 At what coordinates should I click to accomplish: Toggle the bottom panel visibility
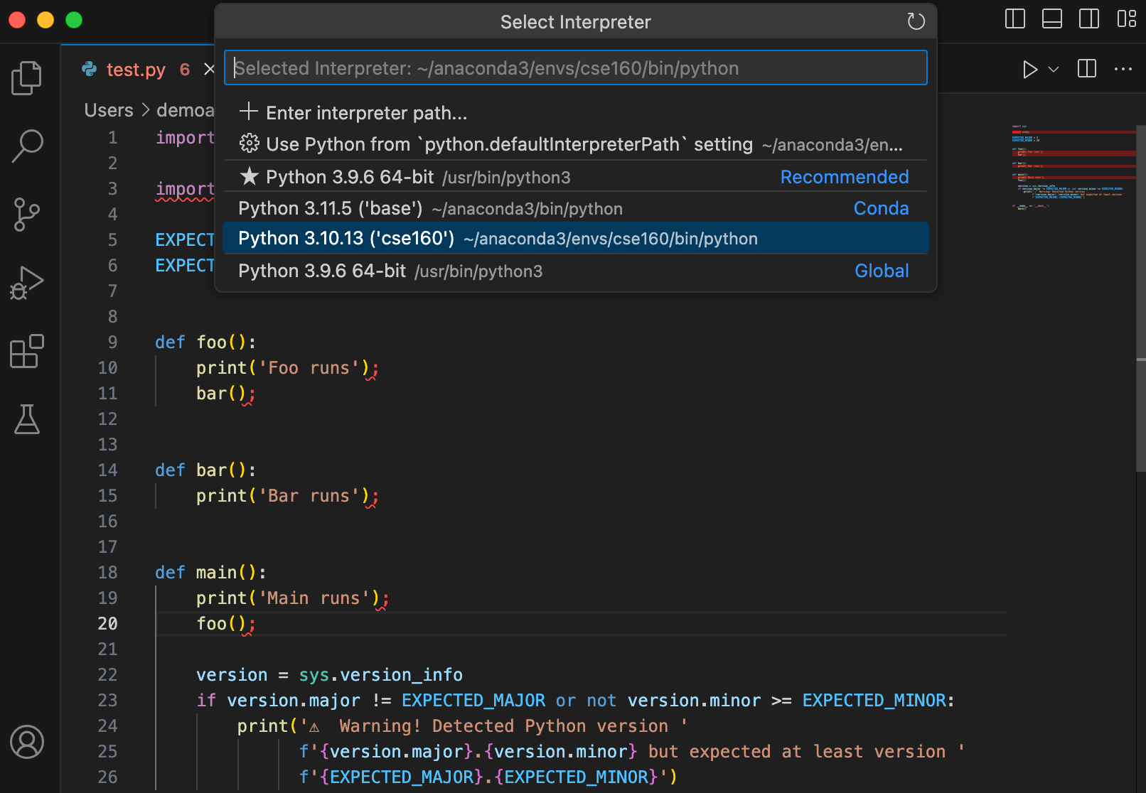pyautogui.click(x=1051, y=19)
